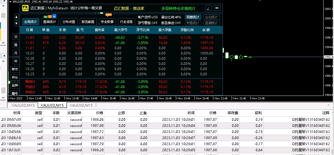Screen dimensions: 334x155
Task: Switch to 月 monthly view
Action: [x=16, y=53]
